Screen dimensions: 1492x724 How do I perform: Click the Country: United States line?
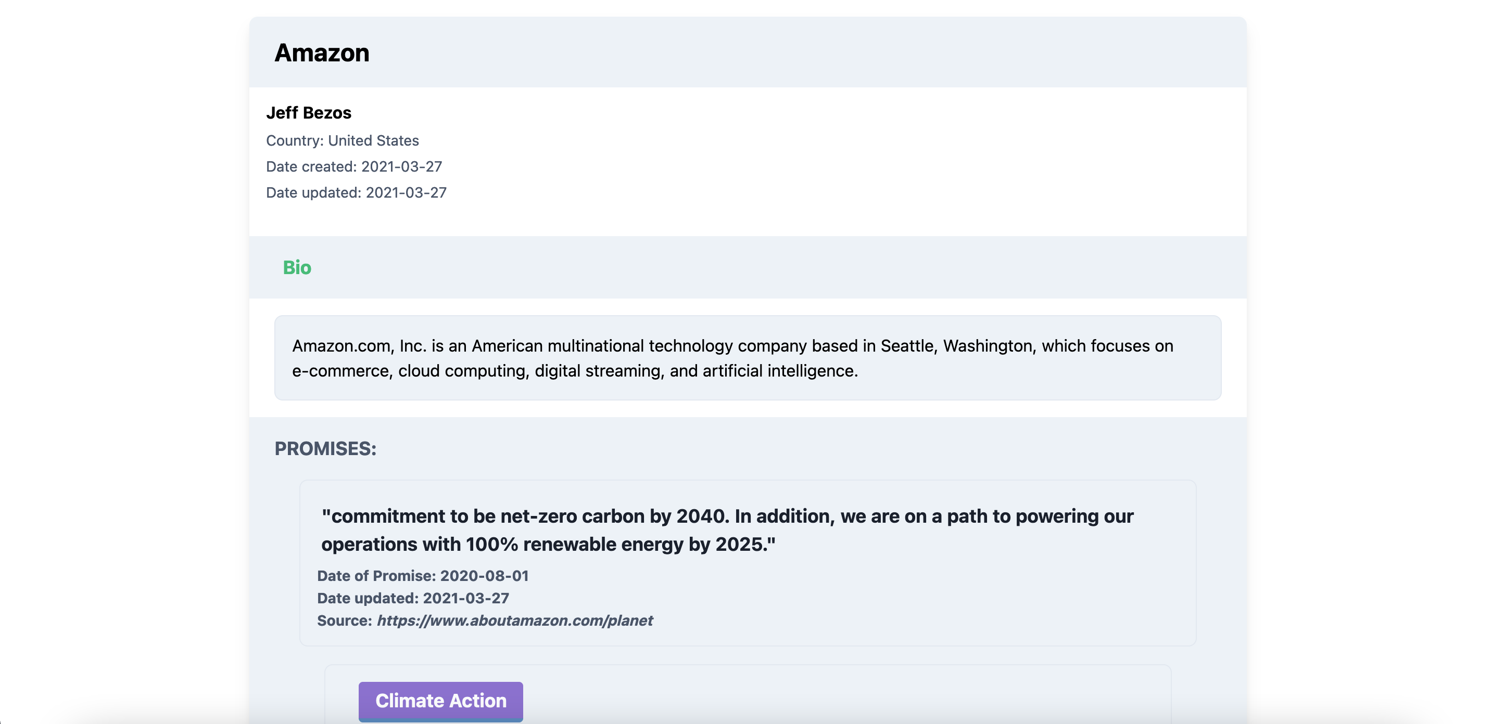(342, 140)
